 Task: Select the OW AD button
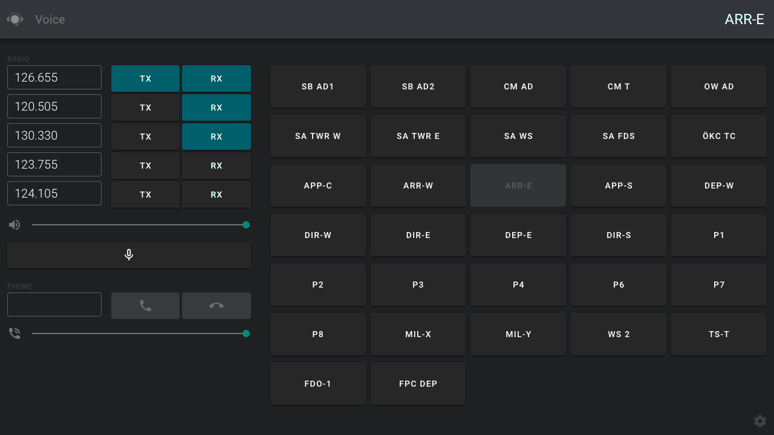coord(719,86)
